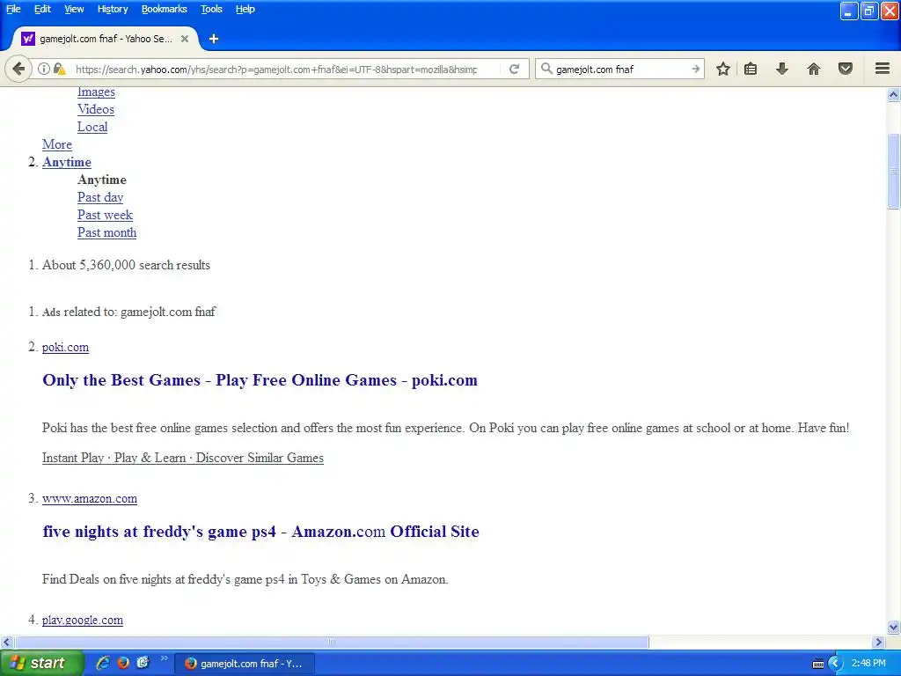
Task: Click Instant Play · Play & Learn link
Action: pyautogui.click(x=183, y=458)
